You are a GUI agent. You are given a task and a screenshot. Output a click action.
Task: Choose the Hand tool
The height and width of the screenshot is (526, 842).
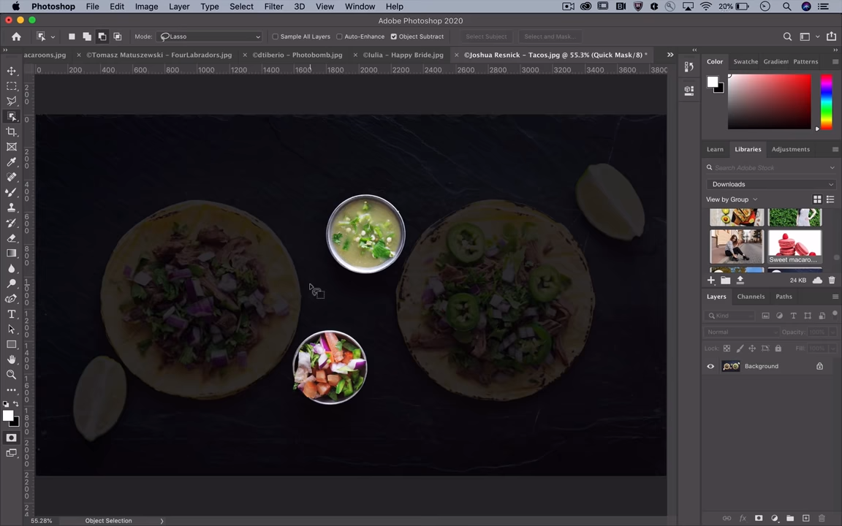coord(12,359)
